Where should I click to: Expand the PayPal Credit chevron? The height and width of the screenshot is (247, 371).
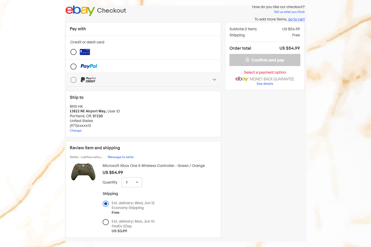pos(214,80)
